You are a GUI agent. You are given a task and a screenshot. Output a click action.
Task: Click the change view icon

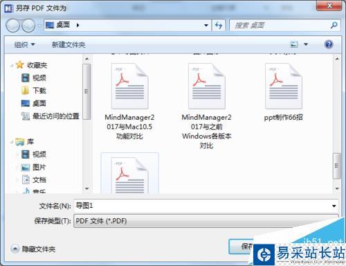point(294,44)
